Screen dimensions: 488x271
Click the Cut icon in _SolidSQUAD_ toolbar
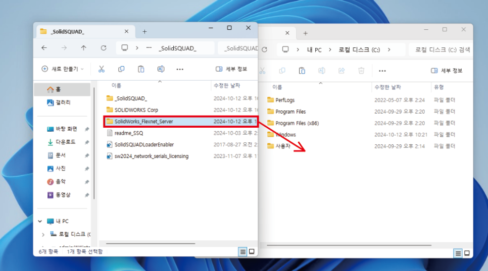pyautogui.click(x=102, y=69)
